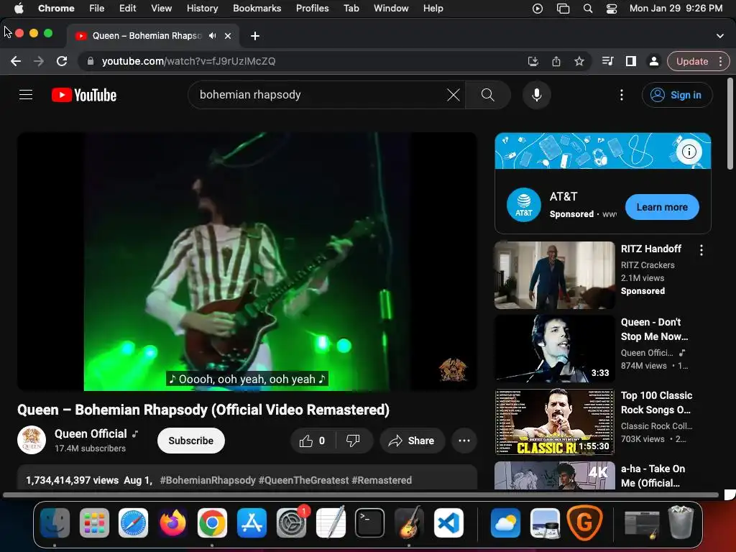Open the History menu

[x=202, y=9]
